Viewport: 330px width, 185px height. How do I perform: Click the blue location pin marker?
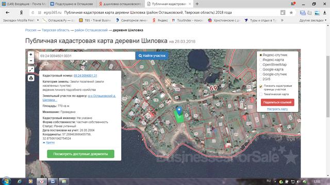pos(179,111)
